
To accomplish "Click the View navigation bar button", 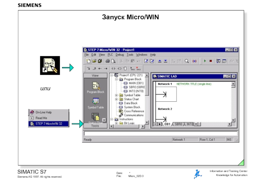I will pyautogui.click(x=95, y=76).
